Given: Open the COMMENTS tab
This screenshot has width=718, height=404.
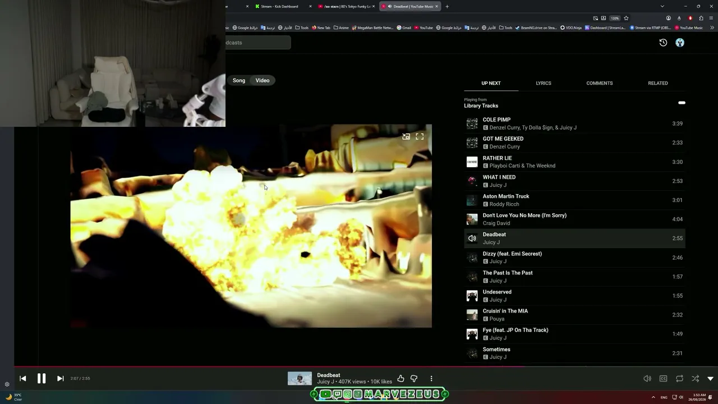Looking at the screenshot, I should coord(600,83).
